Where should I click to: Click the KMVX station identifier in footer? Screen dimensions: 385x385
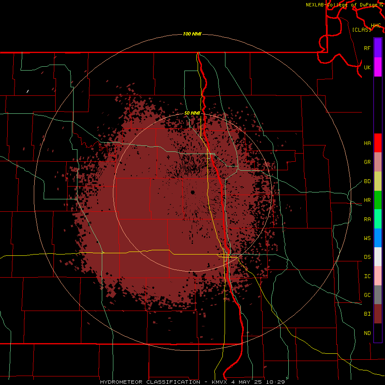[220, 382]
